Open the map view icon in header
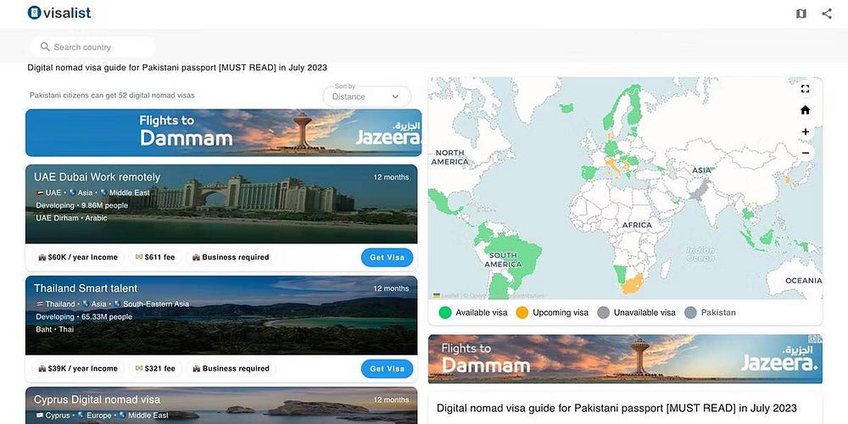The height and width of the screenshot is (424, 848). (801, 14)
